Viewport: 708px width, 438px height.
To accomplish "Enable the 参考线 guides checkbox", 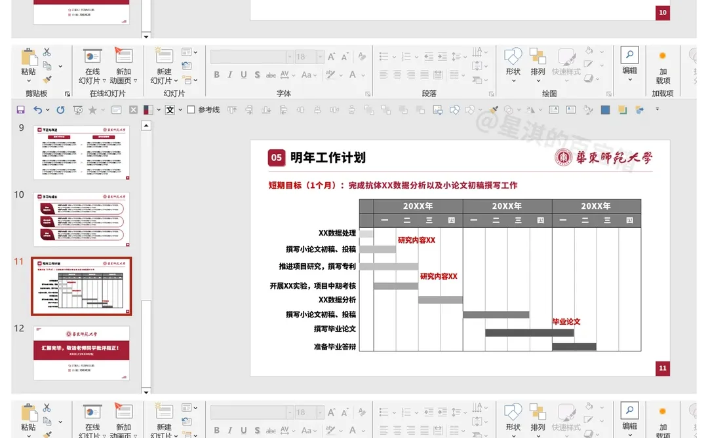I will click(x=191, y=109).
